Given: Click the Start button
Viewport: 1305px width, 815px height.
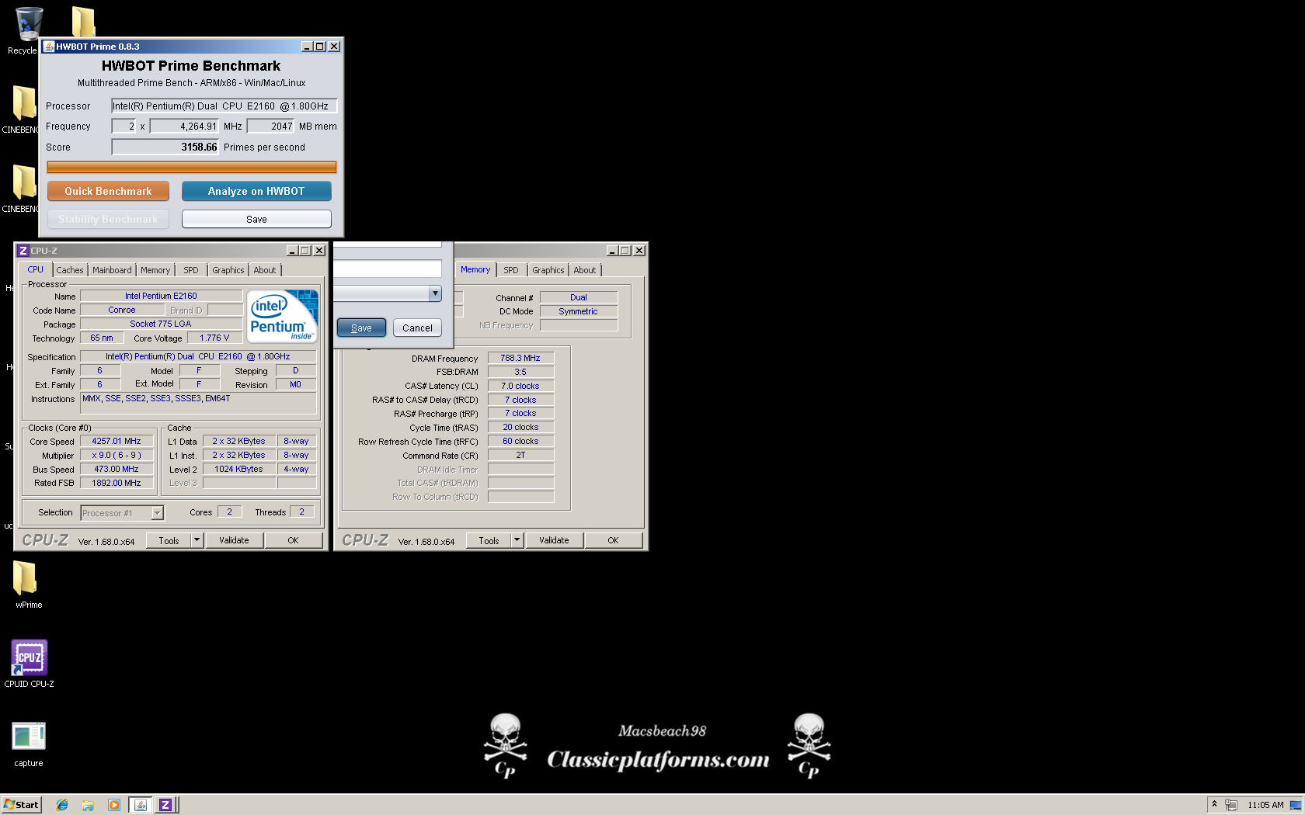Looking at the screenshot, I should point(21,805).
